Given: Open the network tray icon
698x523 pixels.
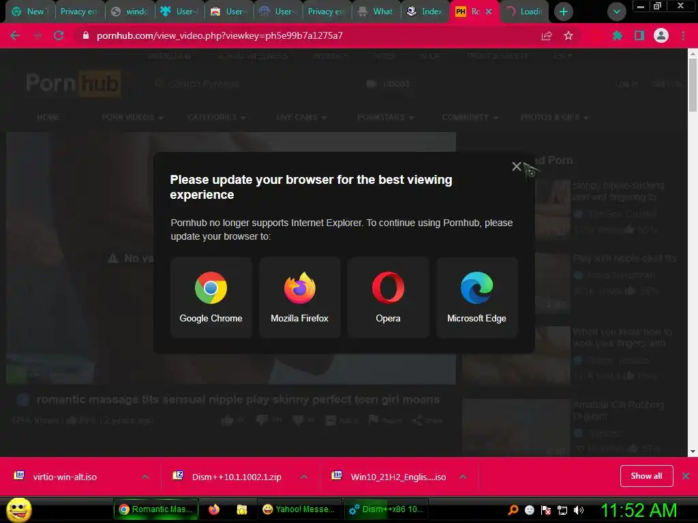Looking at the screenshot, I should [562, 510].
